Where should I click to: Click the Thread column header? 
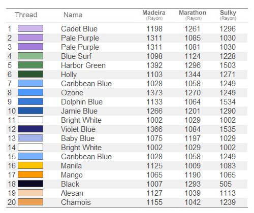(x=26, y=15)
